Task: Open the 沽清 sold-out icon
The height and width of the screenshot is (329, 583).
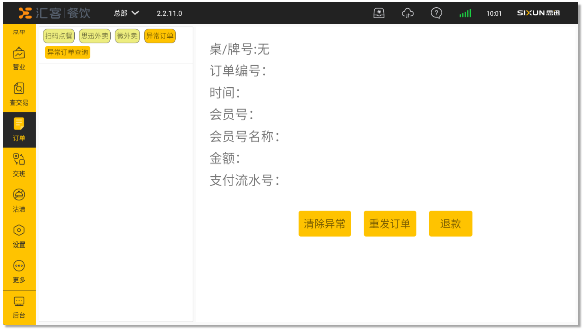Action: coord(19,195)
